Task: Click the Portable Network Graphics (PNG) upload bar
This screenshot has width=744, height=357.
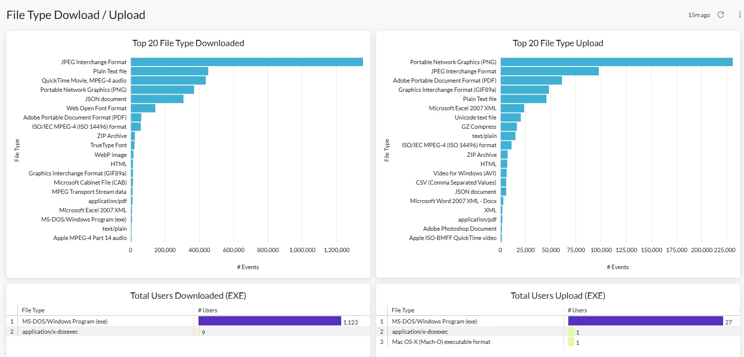Action: pyautogui.click(x=616, y=62)
